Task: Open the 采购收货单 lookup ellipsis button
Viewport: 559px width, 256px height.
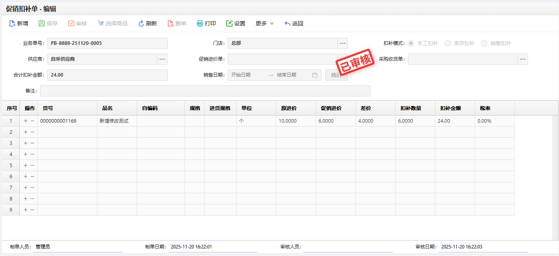Action: point(523,59)
